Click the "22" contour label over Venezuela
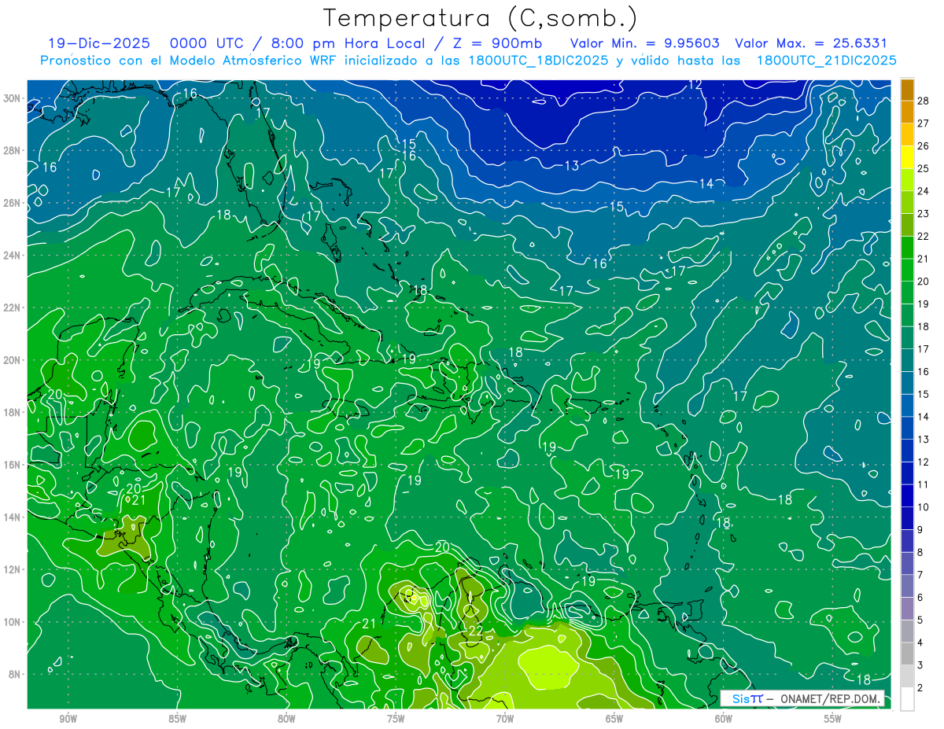Viewport: 944px width, 729px height. pos(476,631)
